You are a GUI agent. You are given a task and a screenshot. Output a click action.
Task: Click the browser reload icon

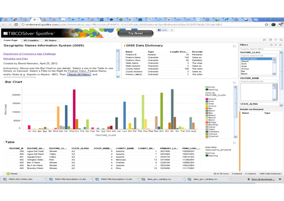(16, 24)
